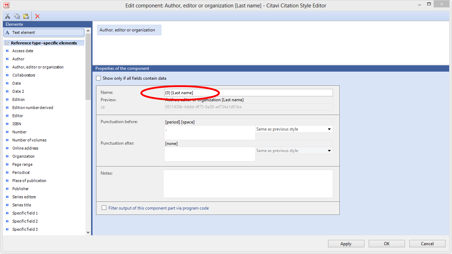The image size is (452, 254).
Task: Select Number of volumes element
Action: point(29,140)
